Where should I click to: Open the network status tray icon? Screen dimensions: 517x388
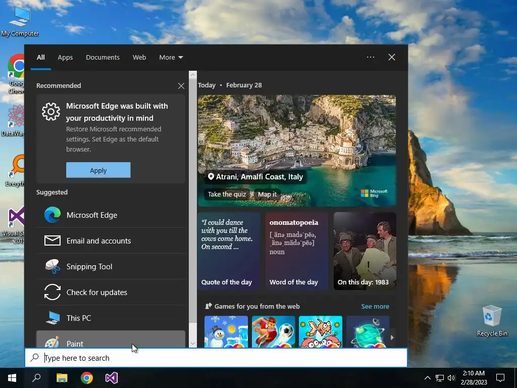440,378
